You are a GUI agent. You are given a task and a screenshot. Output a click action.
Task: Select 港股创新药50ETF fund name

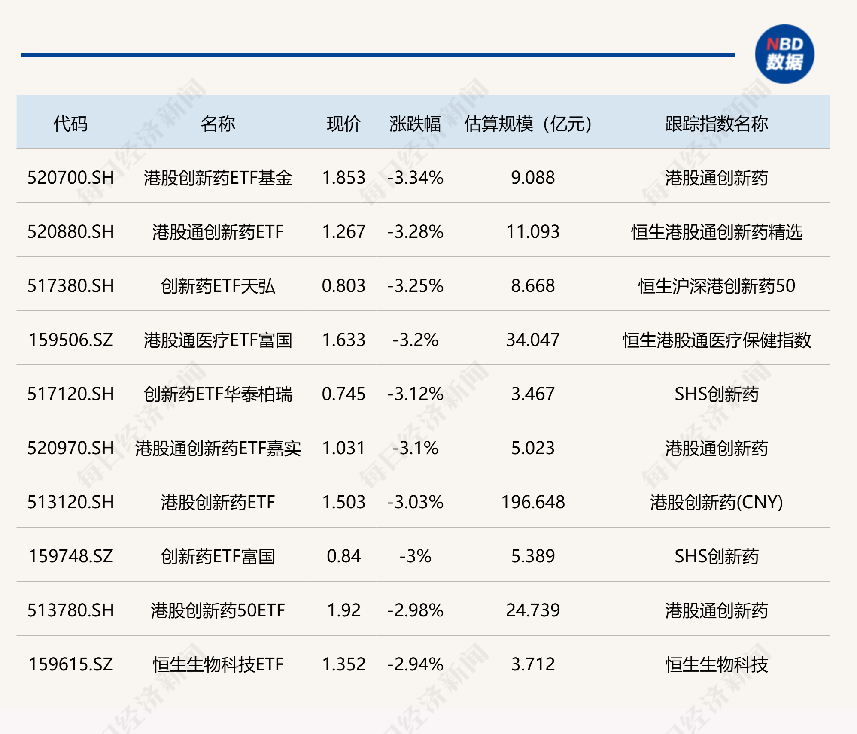pyautogui.click(x=218, y=610)
